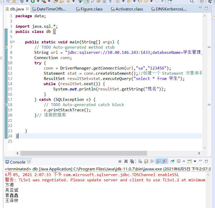
Task: Click line 11's left ruler to set breakpoint
Action: pos(6,68)
